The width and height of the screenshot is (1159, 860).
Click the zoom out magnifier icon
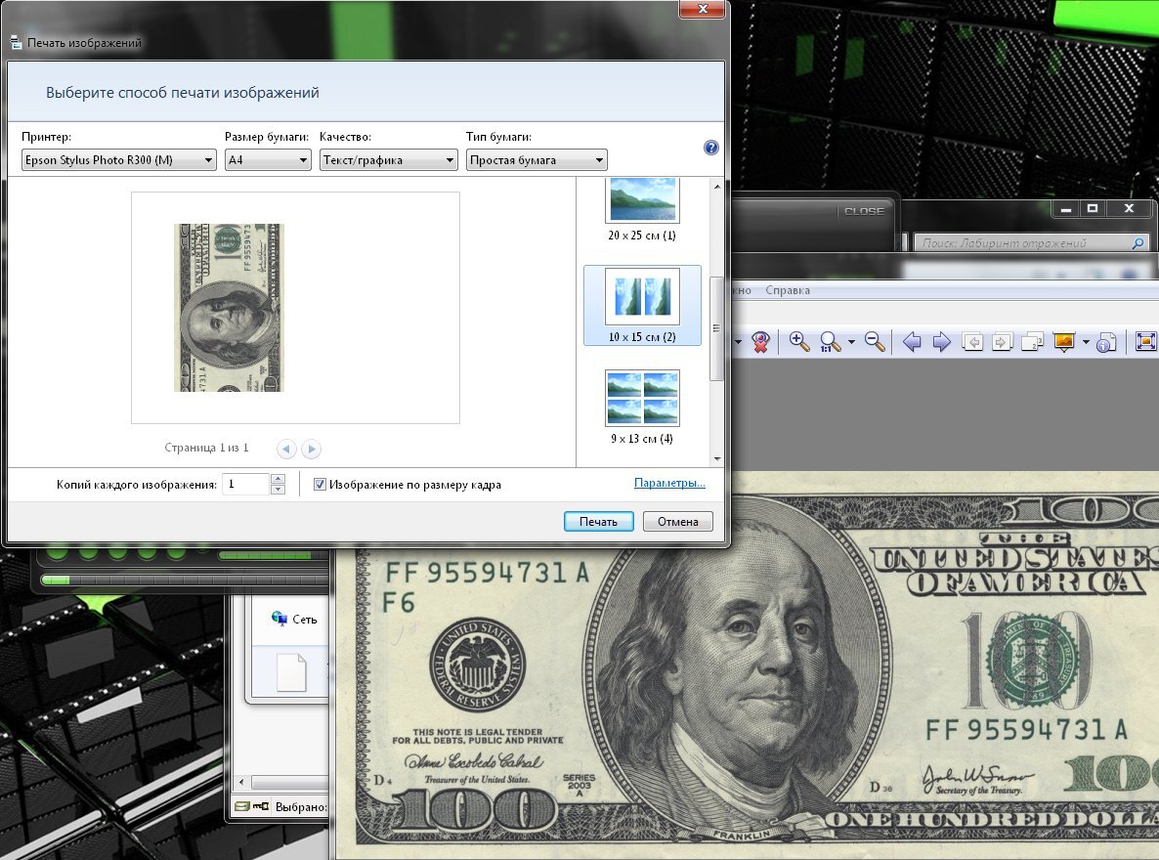[875, 342]
